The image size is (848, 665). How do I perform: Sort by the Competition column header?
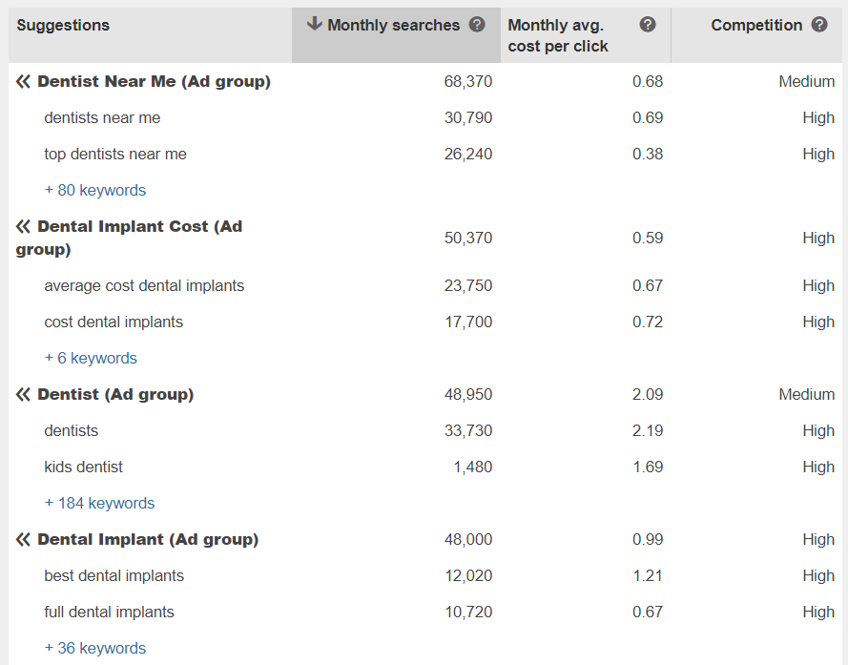coord(756,25)
